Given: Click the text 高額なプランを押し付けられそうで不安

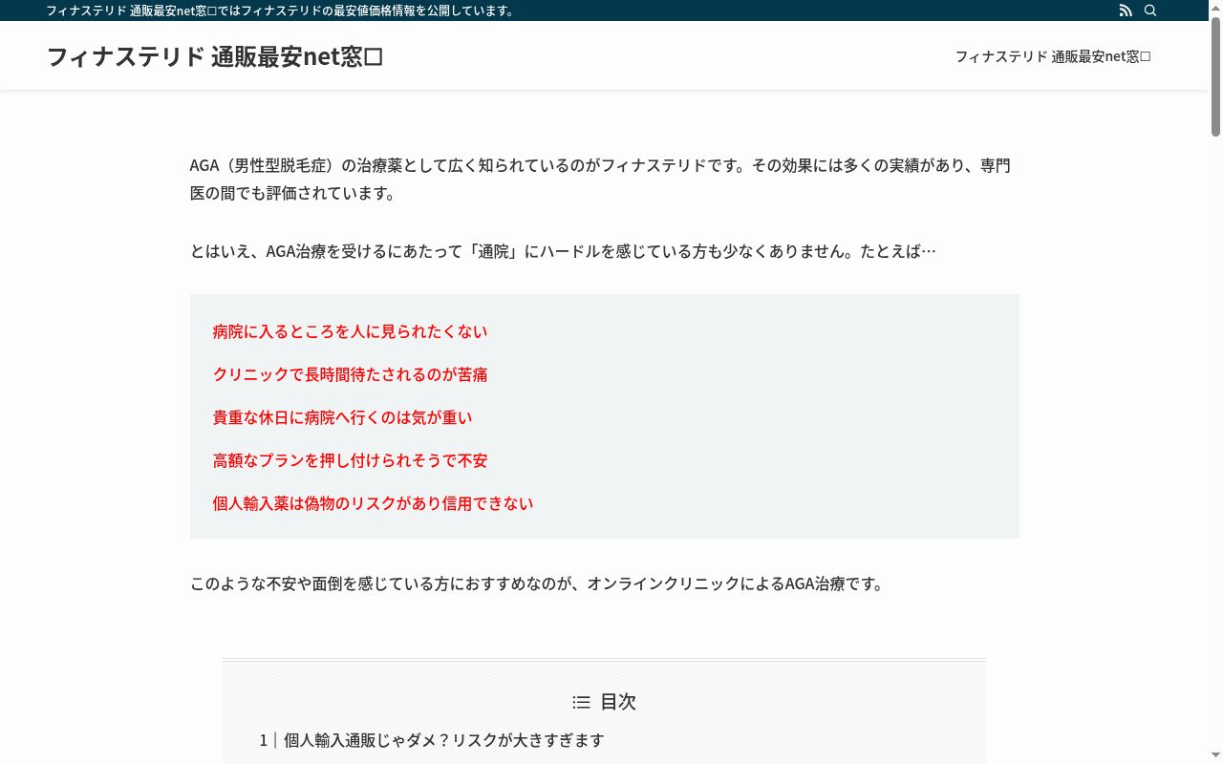Looking at the screenshot, I should (350, 460).
